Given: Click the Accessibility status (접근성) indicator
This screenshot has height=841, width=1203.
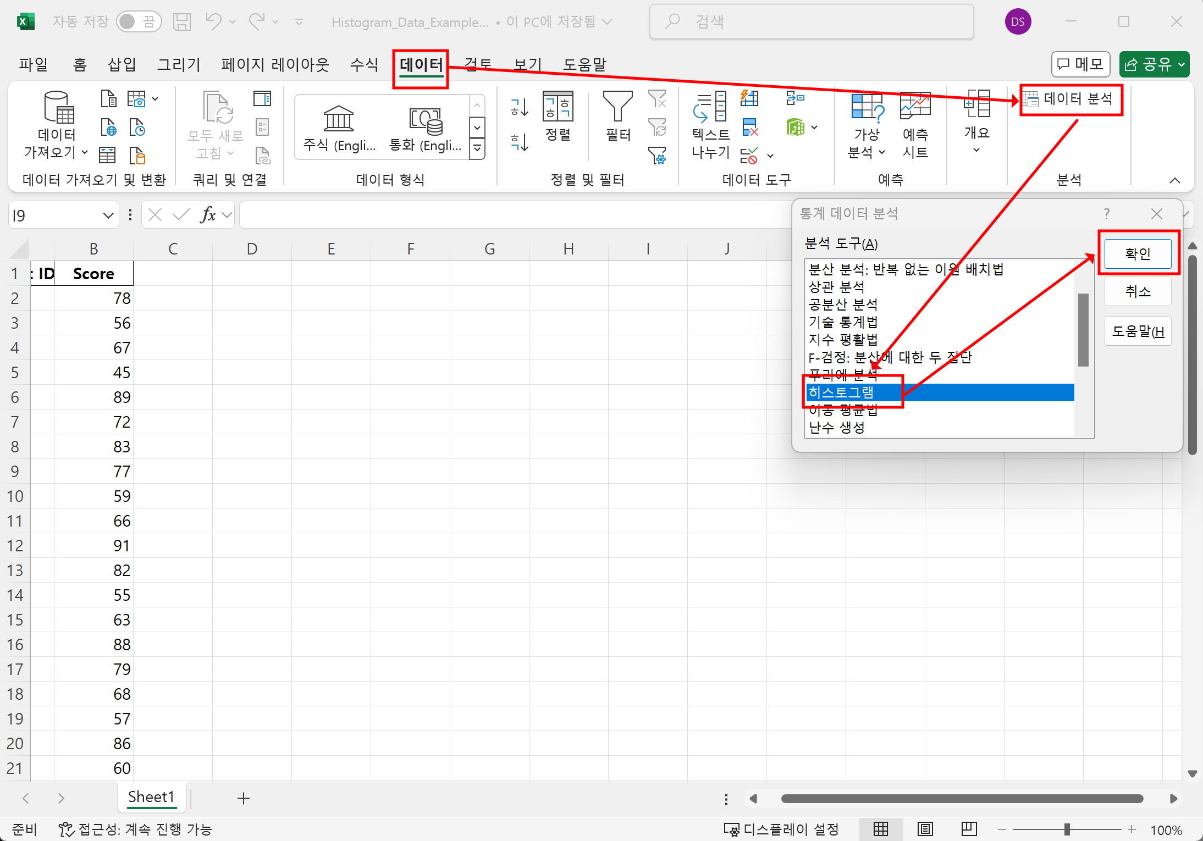Looking at the screenshot, I should click(x=135, y=829).
